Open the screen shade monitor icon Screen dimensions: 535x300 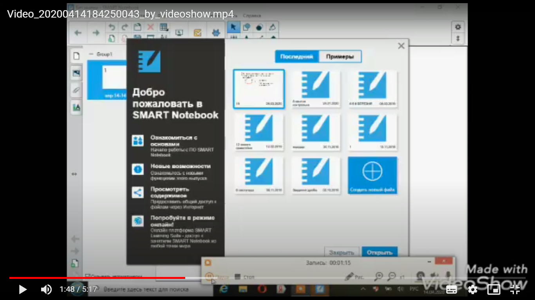pyautogui.click(x=179, y=33)
